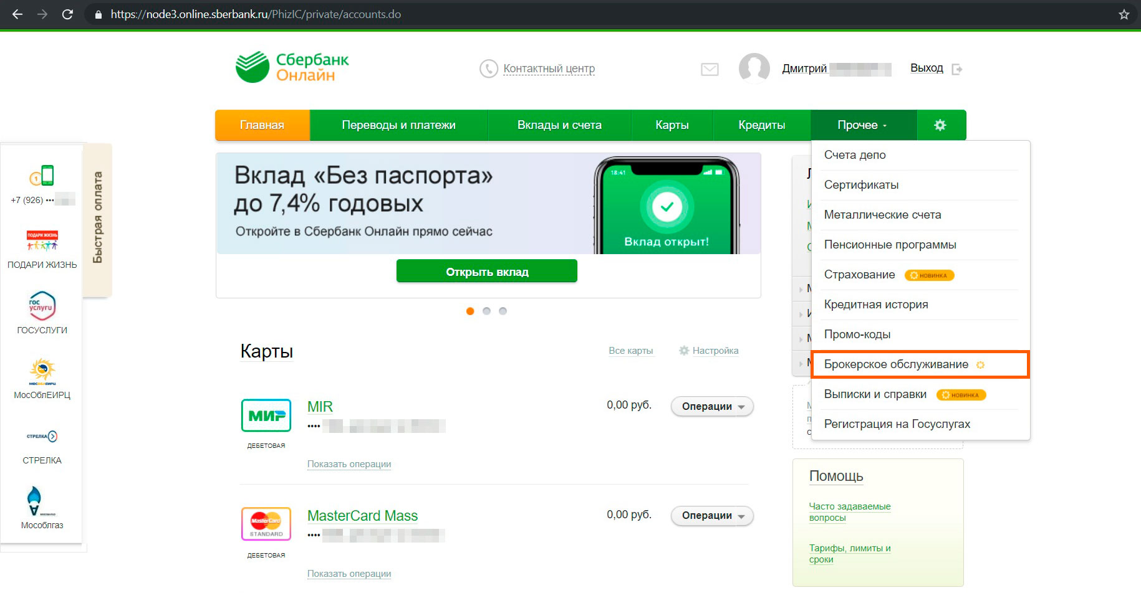Select Брокерское обслуживание from the menu
Viewport: 1141px width, 593px height.
point(896,364)
